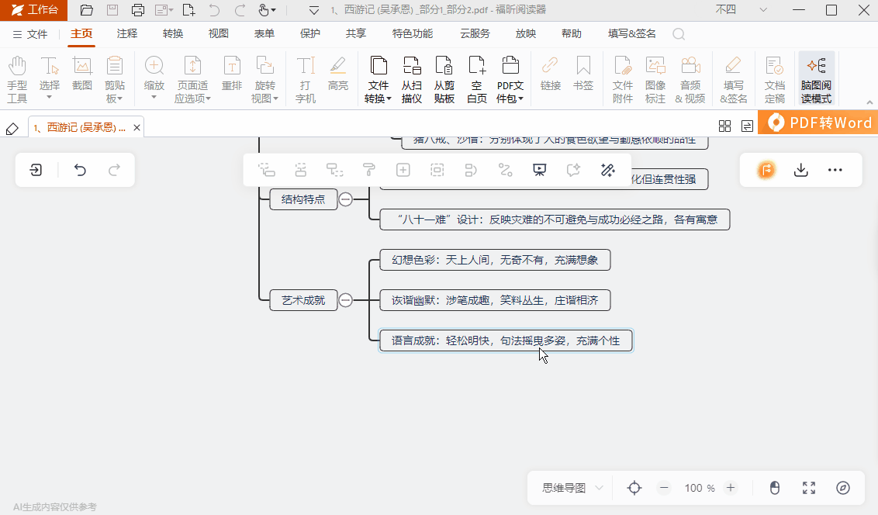Screen dimensions: 878x515
Task: Open the 思维导图 view dropdown
Action: [569, 488]
